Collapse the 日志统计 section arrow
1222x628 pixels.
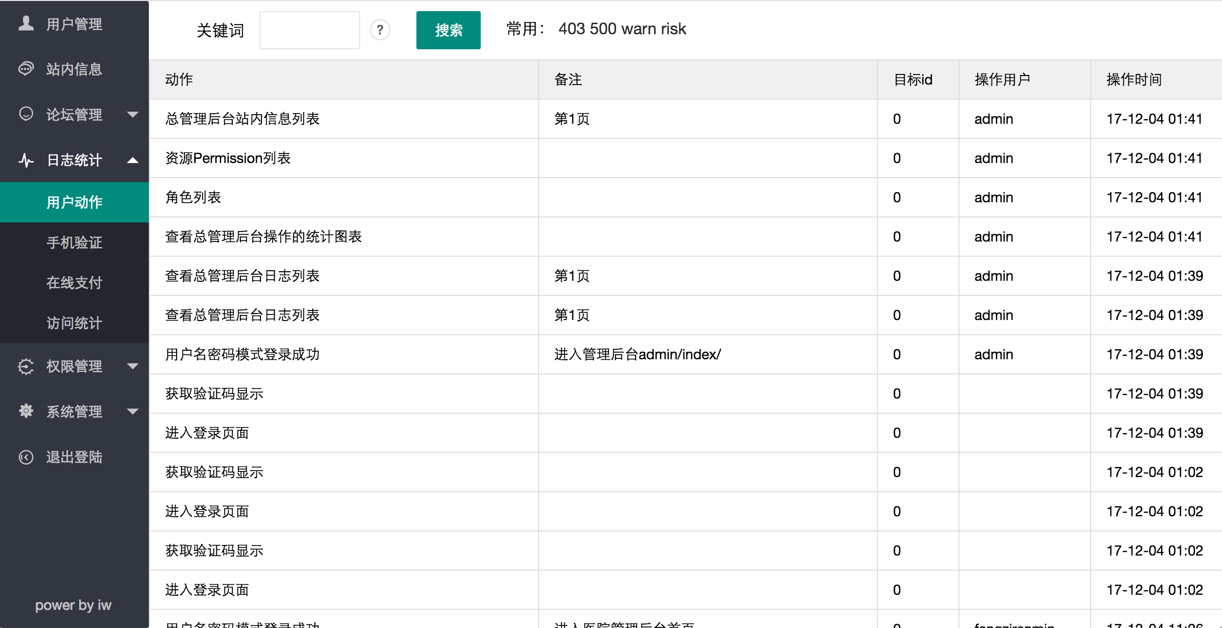click(133, 160)
